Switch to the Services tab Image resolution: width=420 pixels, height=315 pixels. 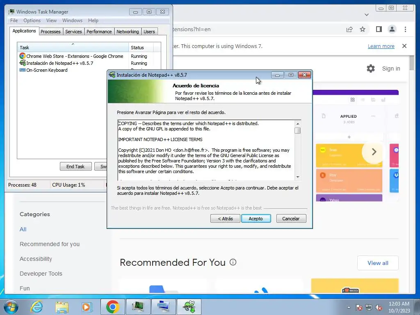pyautogui.click(x=73, y=32)
